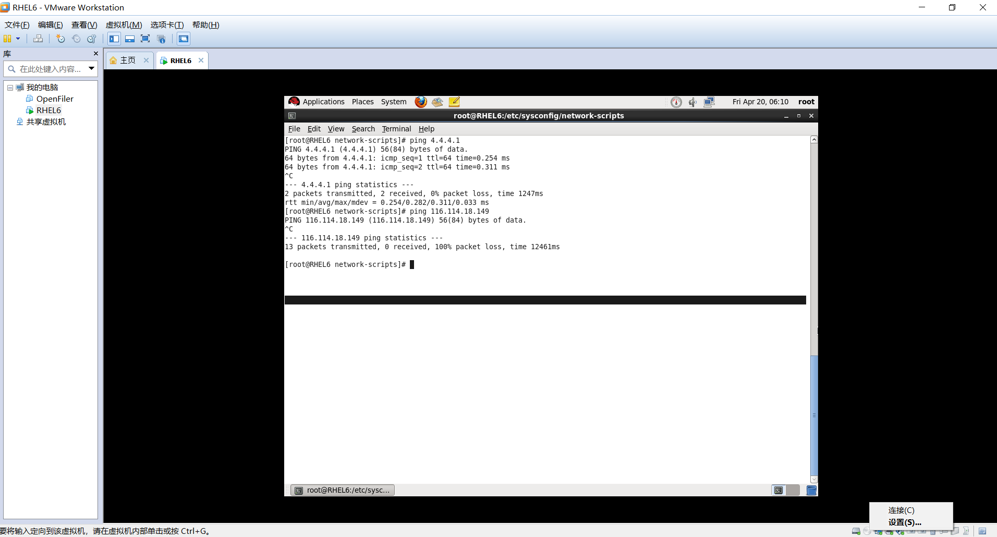This screenshot has width=997, height=537.
Task: Open the GNOME System menu
Action: coord(394,102)
